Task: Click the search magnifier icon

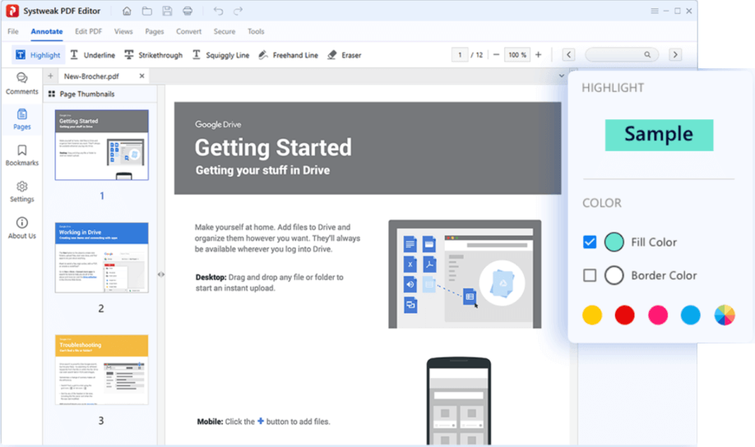Action: click(x=647, y=55)
